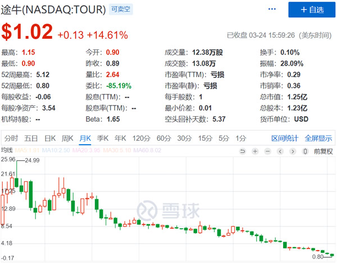Select the 年K chart tab
The width and height of the screenshot is (337, 263).
tap(120, 138)
